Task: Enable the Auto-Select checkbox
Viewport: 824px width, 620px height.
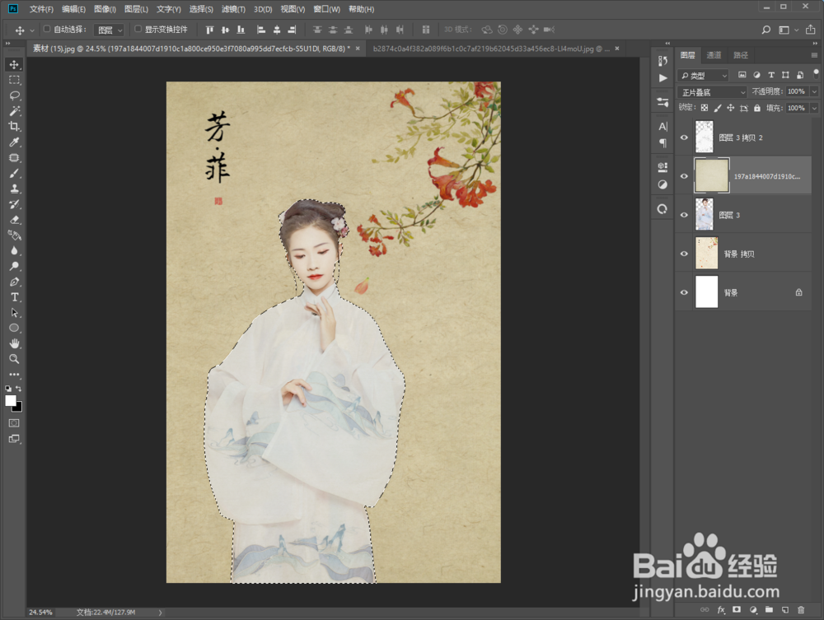Action: pyautogui.click(x=47, y=29)
